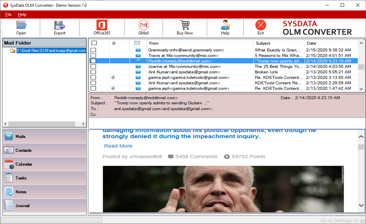Open the Help menu
366x224 pixels.
(x=22, y=15)
